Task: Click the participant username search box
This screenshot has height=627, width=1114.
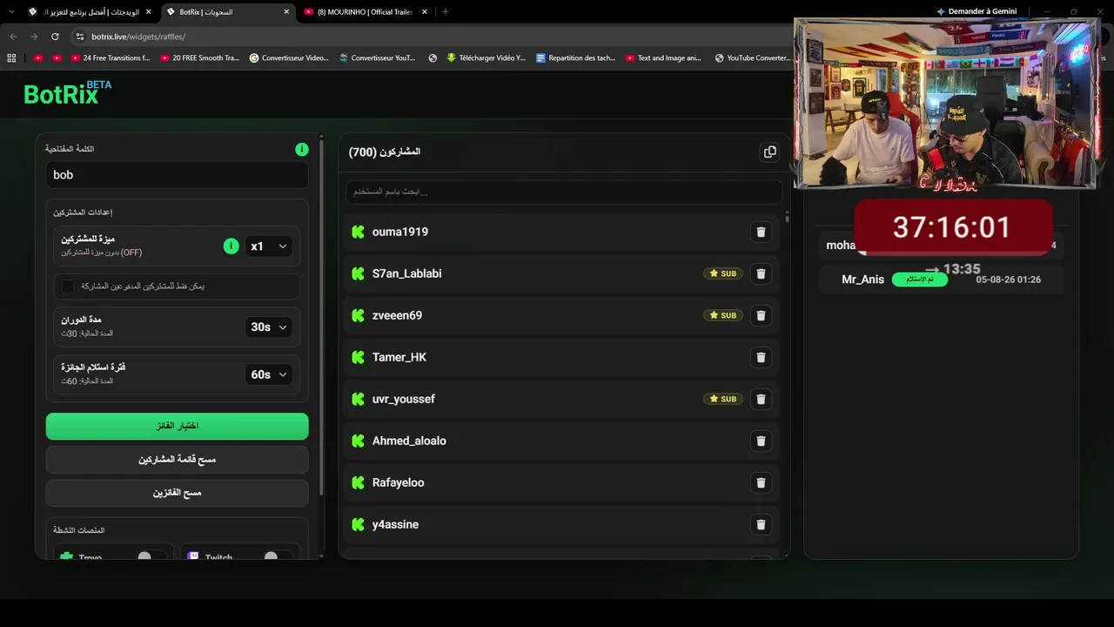Action: 564,192
